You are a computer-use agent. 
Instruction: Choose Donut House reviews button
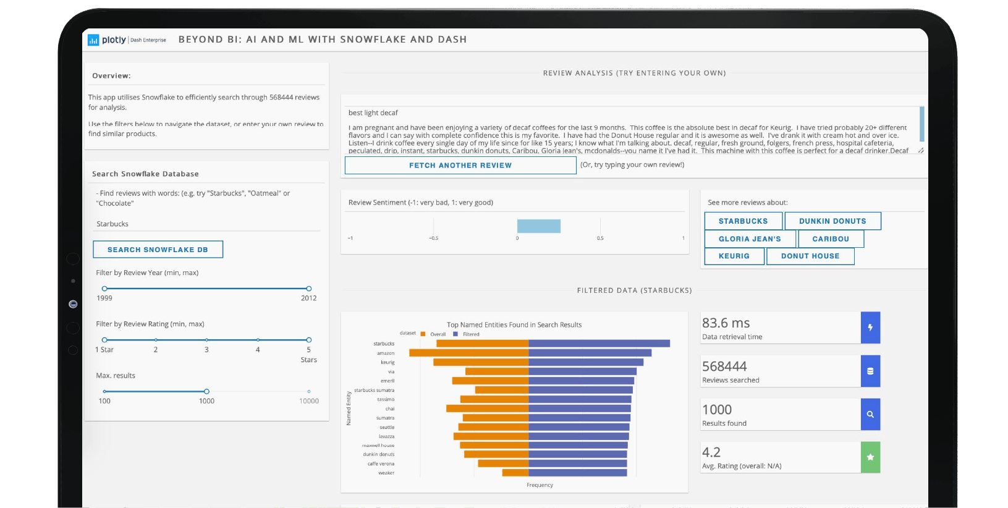(810, 256)
